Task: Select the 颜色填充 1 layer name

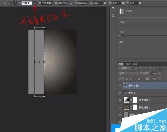Action: tap(145, 108)
